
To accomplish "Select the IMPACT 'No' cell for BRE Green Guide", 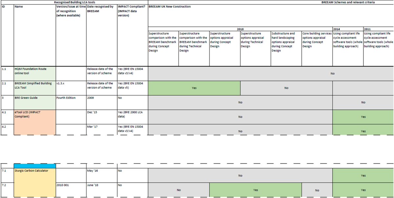I will [x=132, y=102].
